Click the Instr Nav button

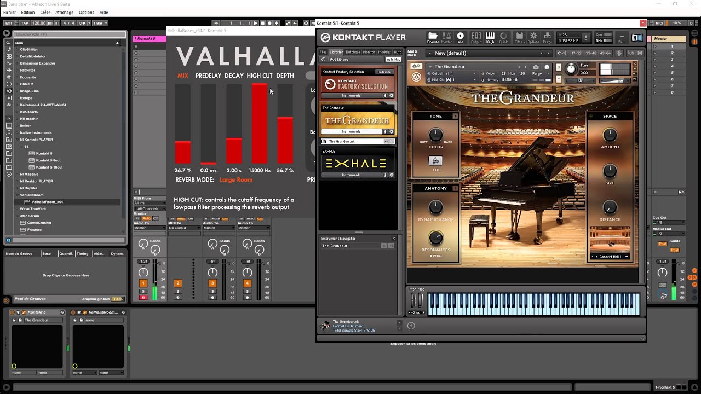click(393, 59)
